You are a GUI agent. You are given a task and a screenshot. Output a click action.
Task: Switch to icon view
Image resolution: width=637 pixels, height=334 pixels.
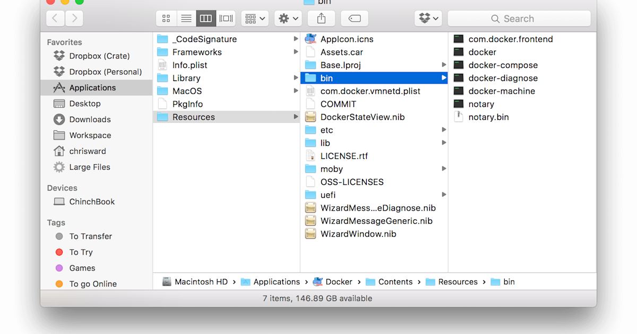click(166, 19)
